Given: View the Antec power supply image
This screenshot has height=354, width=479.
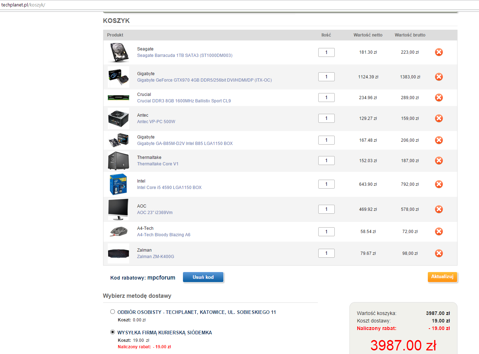Looking at the screenshot, I should pos(118,118).
